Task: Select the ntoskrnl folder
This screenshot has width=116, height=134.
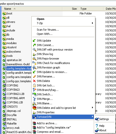Action: click(x=11, y=47)
